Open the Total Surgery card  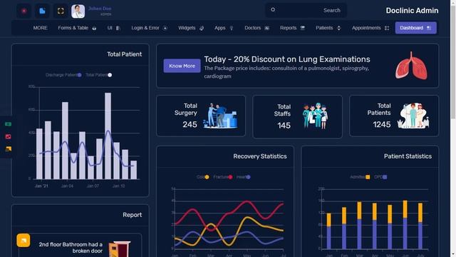click(x=201, y=116)
